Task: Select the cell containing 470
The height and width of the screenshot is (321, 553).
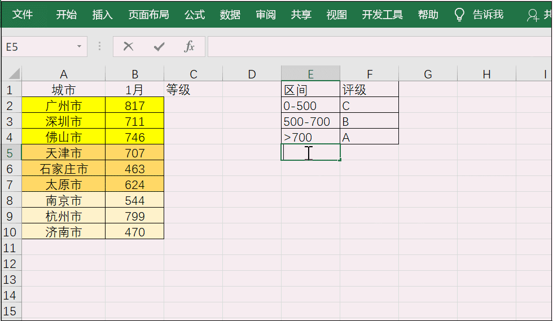Action: [135, 232]
